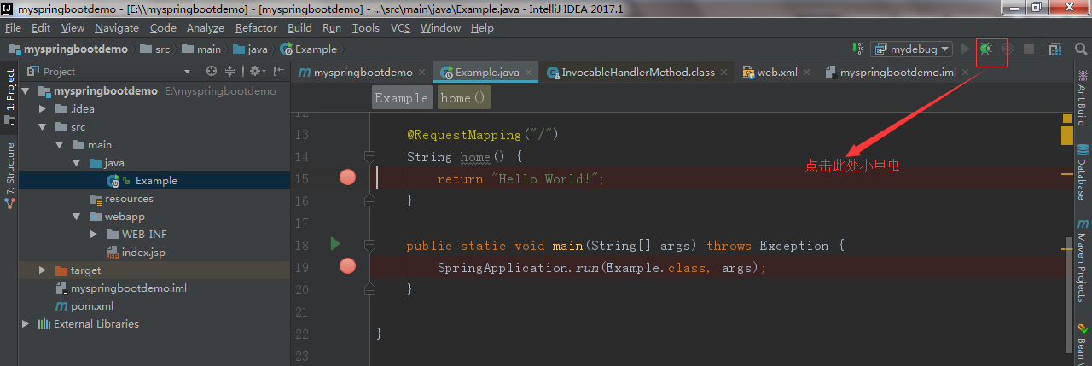Open Search Everywhere magnifier icon
Screen dimensions: 1092x366
pyautogui.click(x=1080, y=49)
